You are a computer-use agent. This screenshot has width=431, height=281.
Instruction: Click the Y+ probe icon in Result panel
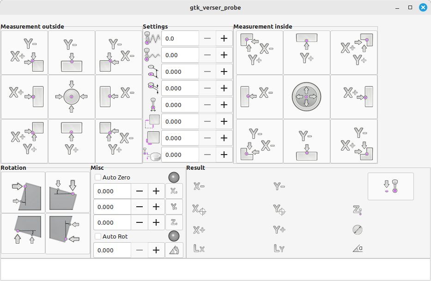[279, 230]
